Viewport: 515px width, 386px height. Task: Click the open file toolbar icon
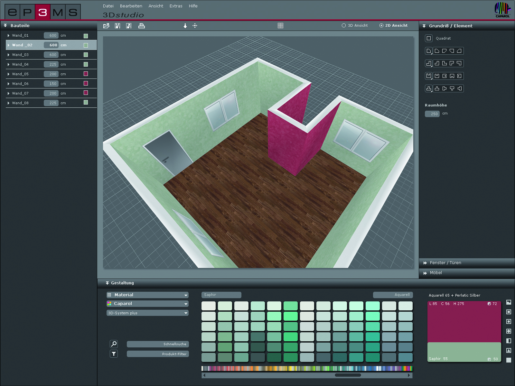[106, 26]
